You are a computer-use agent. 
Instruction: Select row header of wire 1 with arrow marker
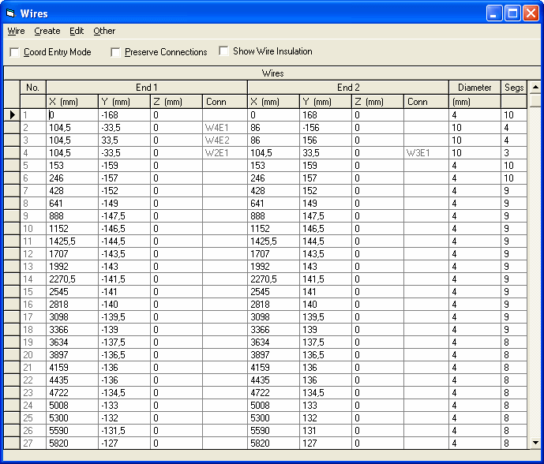tap(12, 114)
